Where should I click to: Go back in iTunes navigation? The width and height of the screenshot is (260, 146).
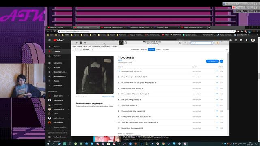[74, 49]
